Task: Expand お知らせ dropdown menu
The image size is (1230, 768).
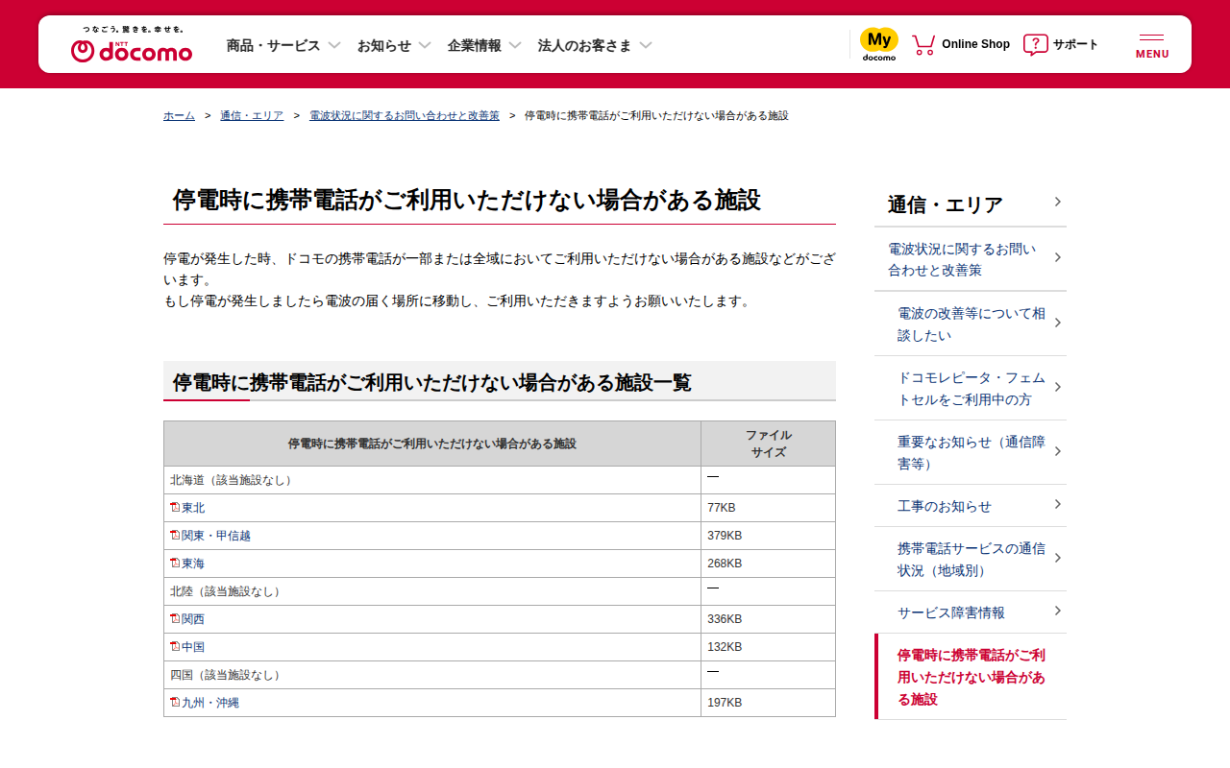Action: [x=394, y=45]
